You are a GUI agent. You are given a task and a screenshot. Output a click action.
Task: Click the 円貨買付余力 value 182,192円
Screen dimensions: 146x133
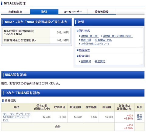63,40
